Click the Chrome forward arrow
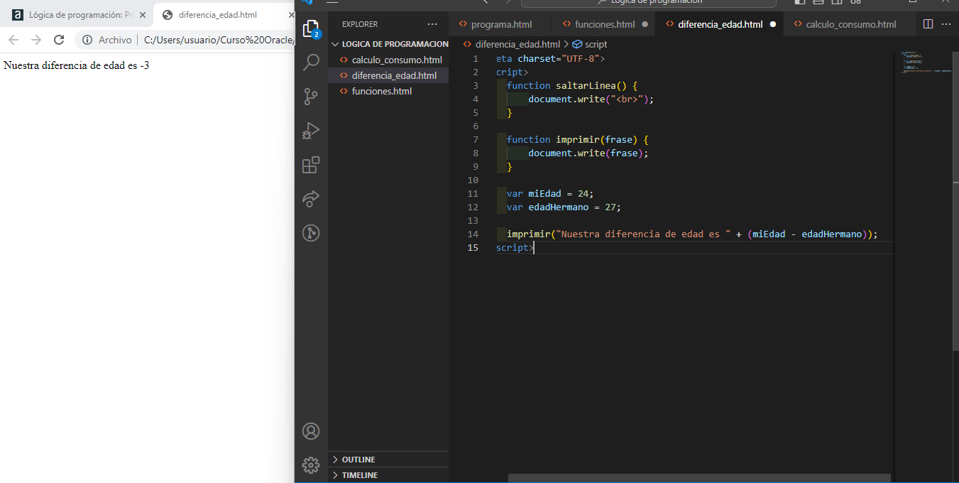Screen dimensions: 959x483 click(36, 40)
